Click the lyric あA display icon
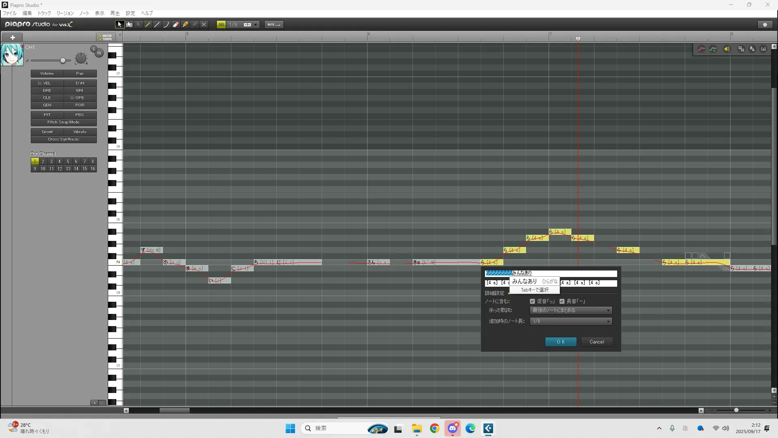 tap(752, 49)
